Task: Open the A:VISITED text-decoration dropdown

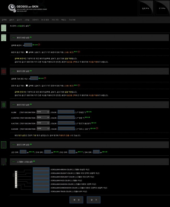Action: tap(43, 117)
